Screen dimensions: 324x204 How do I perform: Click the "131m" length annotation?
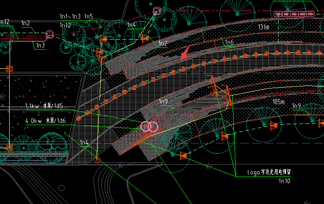264,27
